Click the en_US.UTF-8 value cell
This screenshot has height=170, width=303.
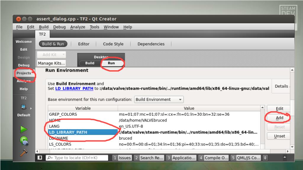click(189, 126)
